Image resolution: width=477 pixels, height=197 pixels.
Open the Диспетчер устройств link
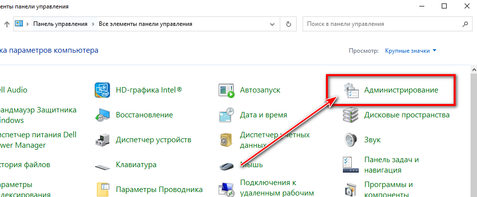click(x=154, y=140)
